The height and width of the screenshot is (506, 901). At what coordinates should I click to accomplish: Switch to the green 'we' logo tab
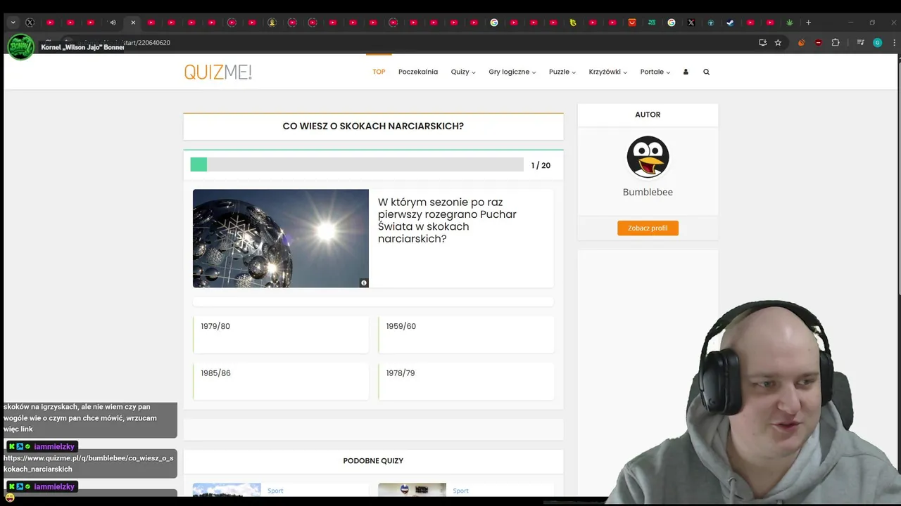point(652,22)
